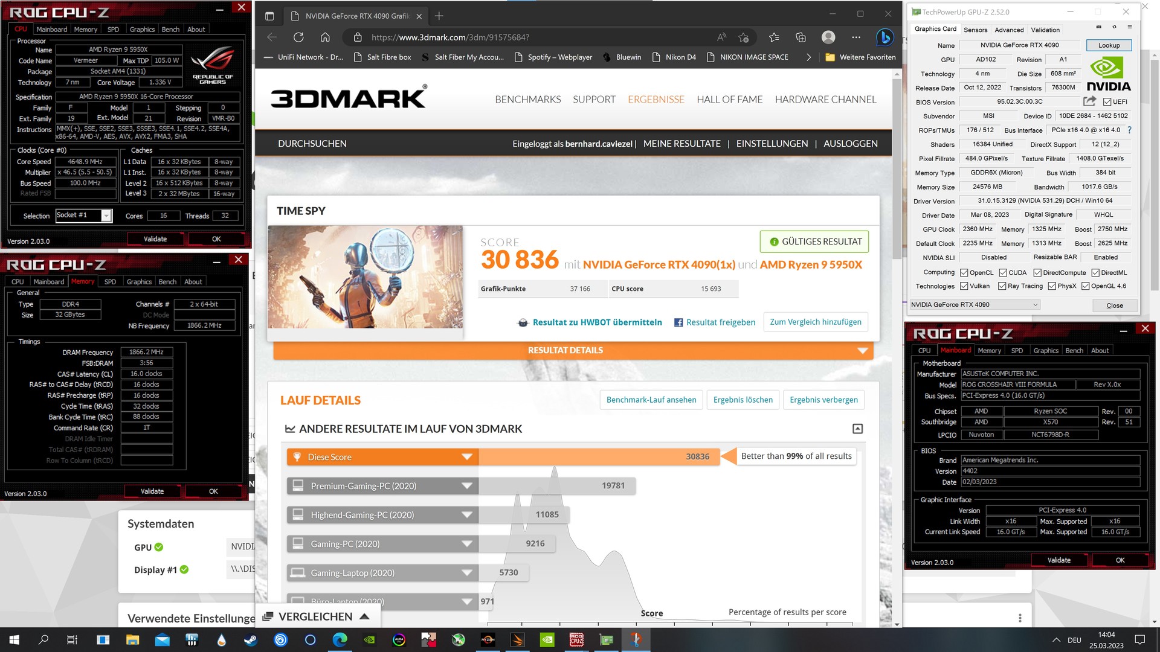The height and width of the screenshot is (652, 1160).
Task: Click the Edge refresh button
Action: [298, 37]
